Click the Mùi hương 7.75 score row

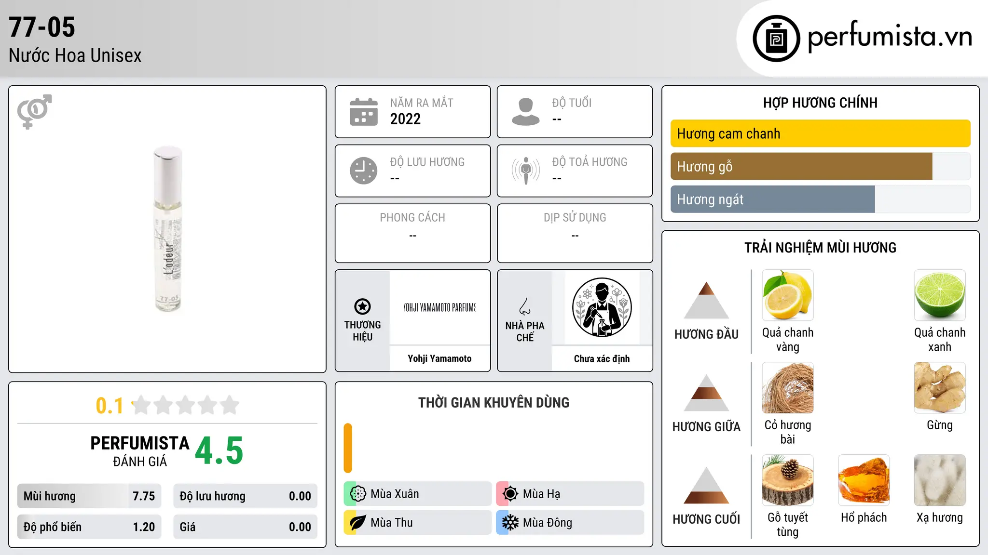click(x=89, y=496)
